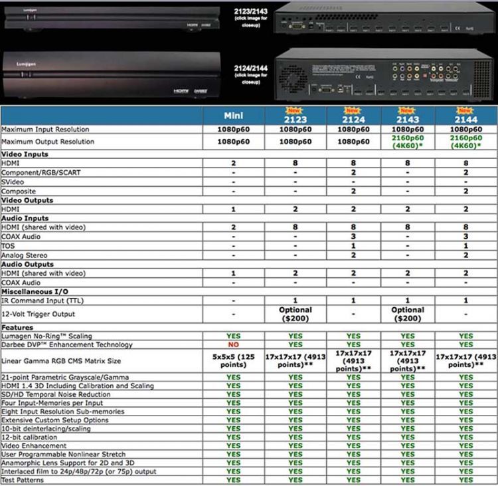Screen dimensions: 498x486
Task: Click the 2124/2144 front panel image
Action: click(112, 75)
